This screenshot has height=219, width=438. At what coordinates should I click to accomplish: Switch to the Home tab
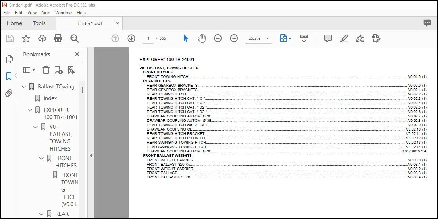14,23
